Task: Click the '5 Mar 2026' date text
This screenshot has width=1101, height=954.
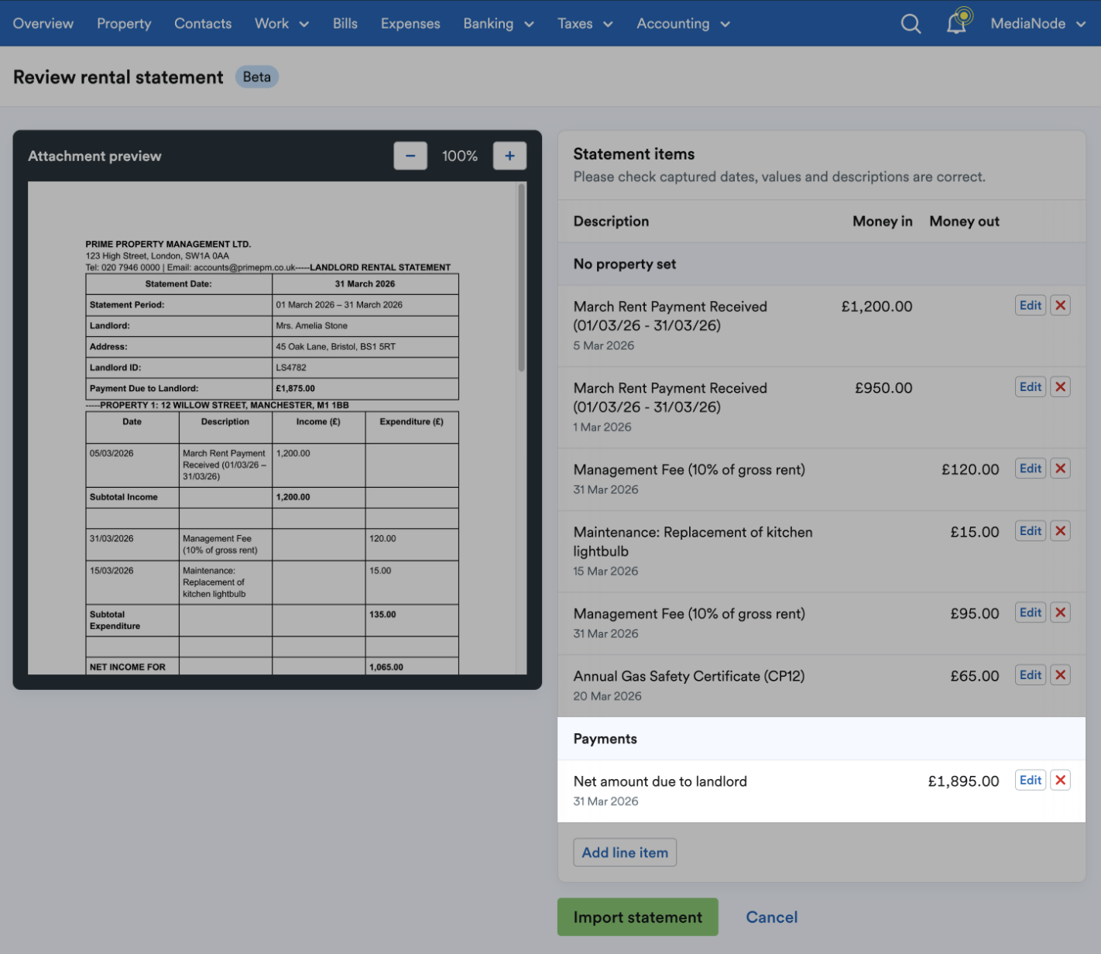Action: (x=604, y=345)
